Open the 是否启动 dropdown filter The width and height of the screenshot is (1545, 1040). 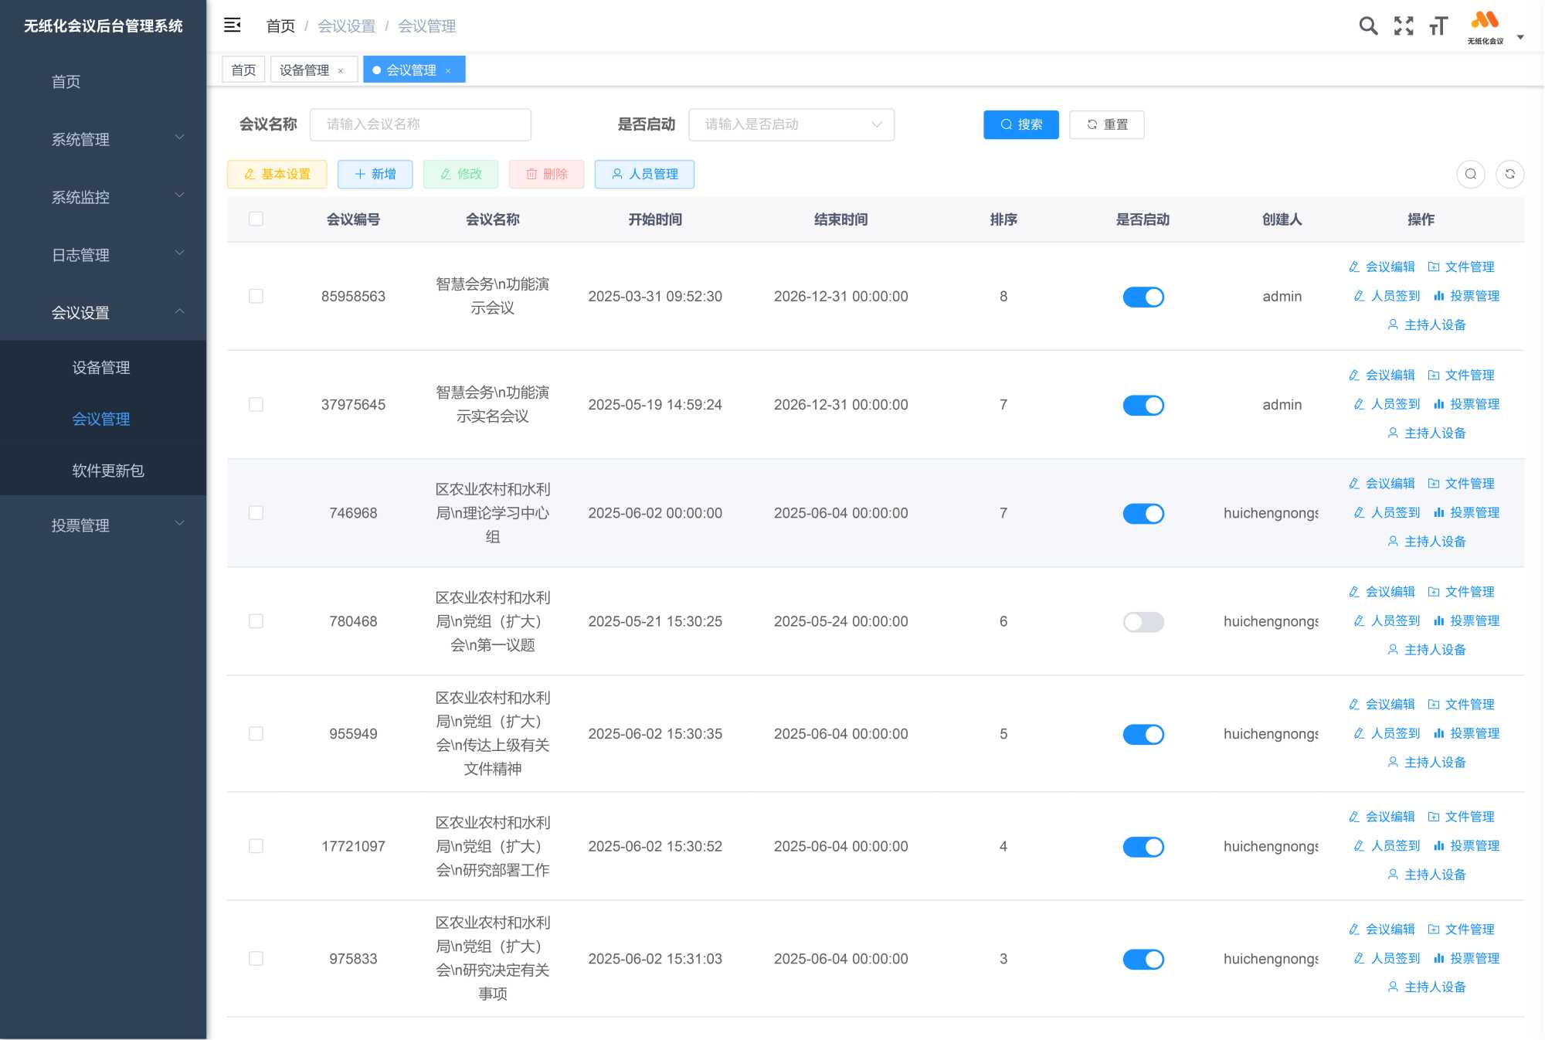(x=790, y=124)
